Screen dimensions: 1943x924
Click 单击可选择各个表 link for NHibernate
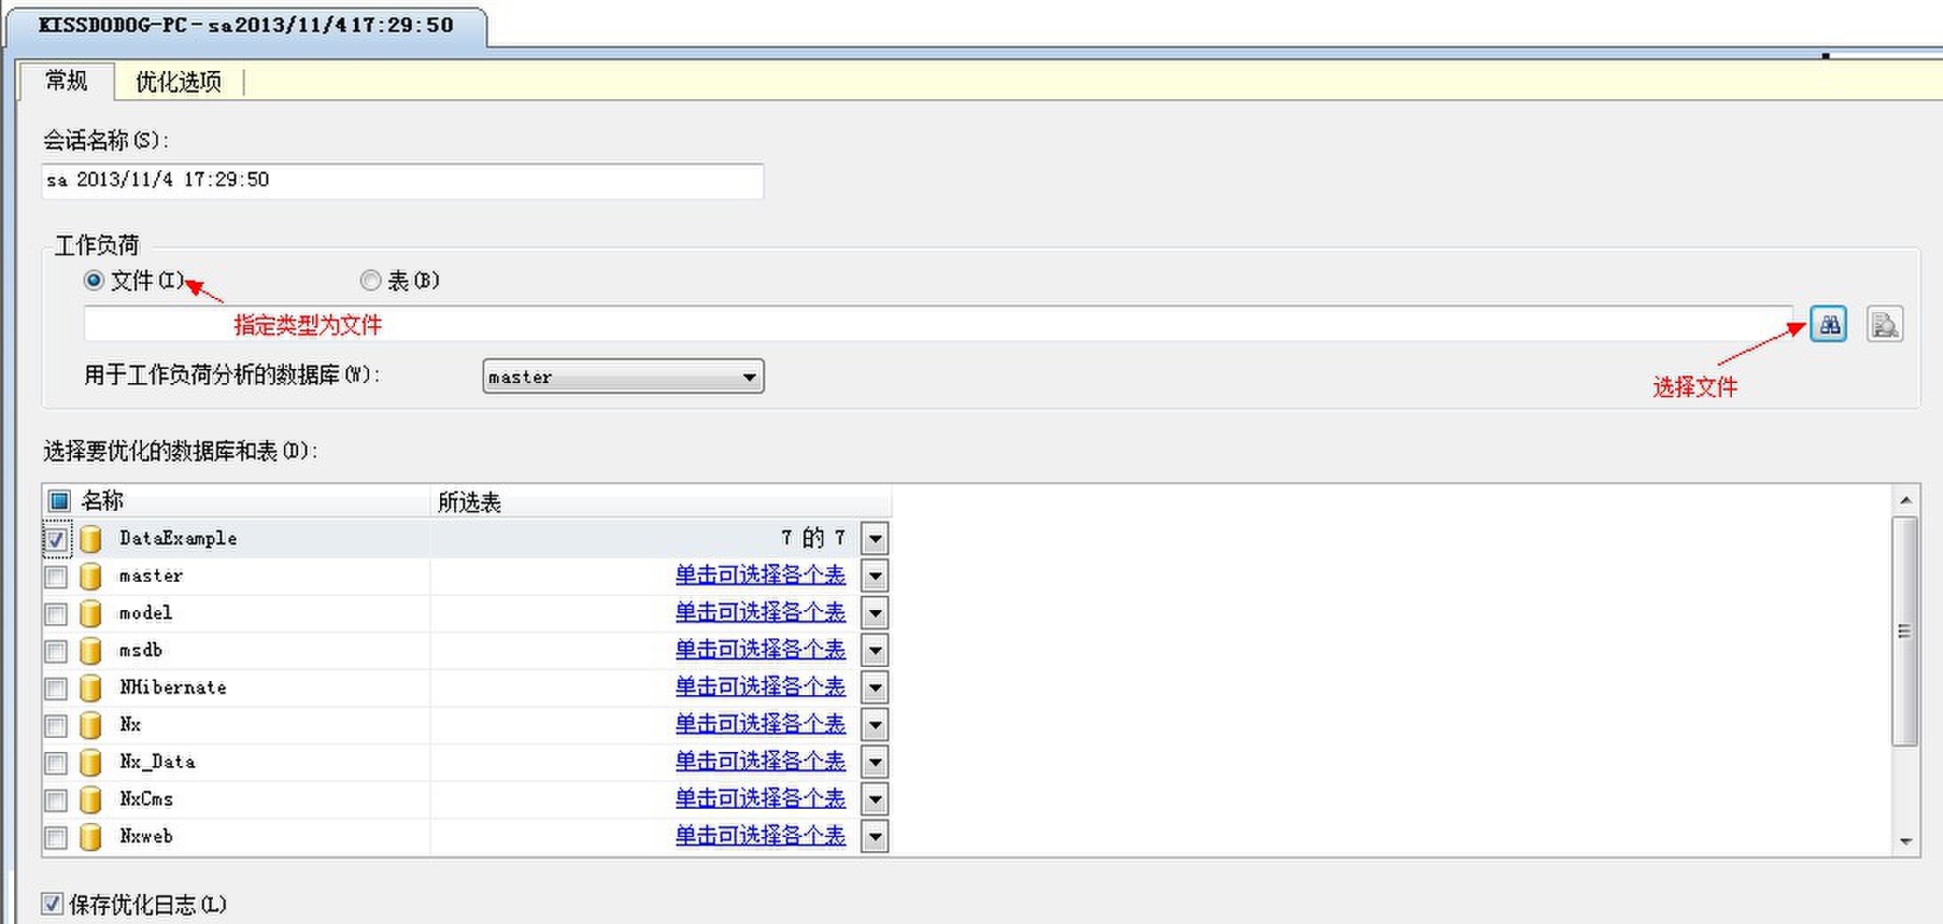(x=760, y=686)
